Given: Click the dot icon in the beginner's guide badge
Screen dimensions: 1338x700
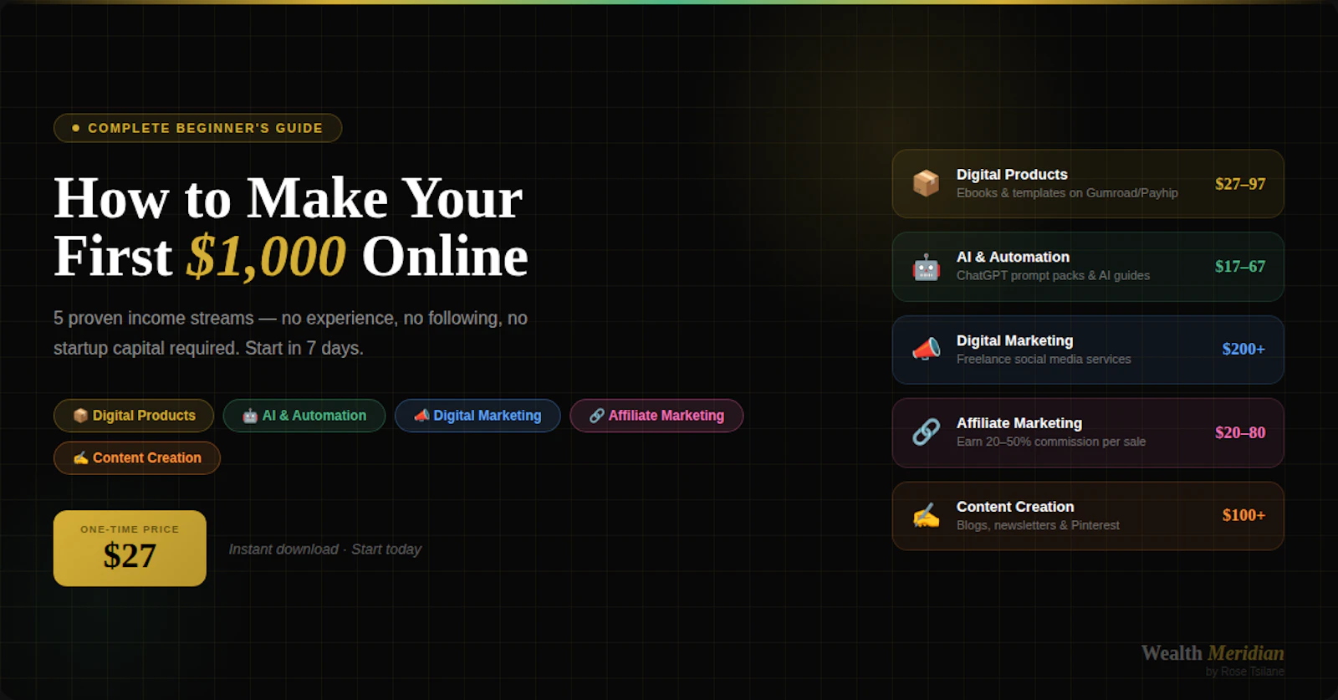Looking at the screenshot, I should coord(76,128).
